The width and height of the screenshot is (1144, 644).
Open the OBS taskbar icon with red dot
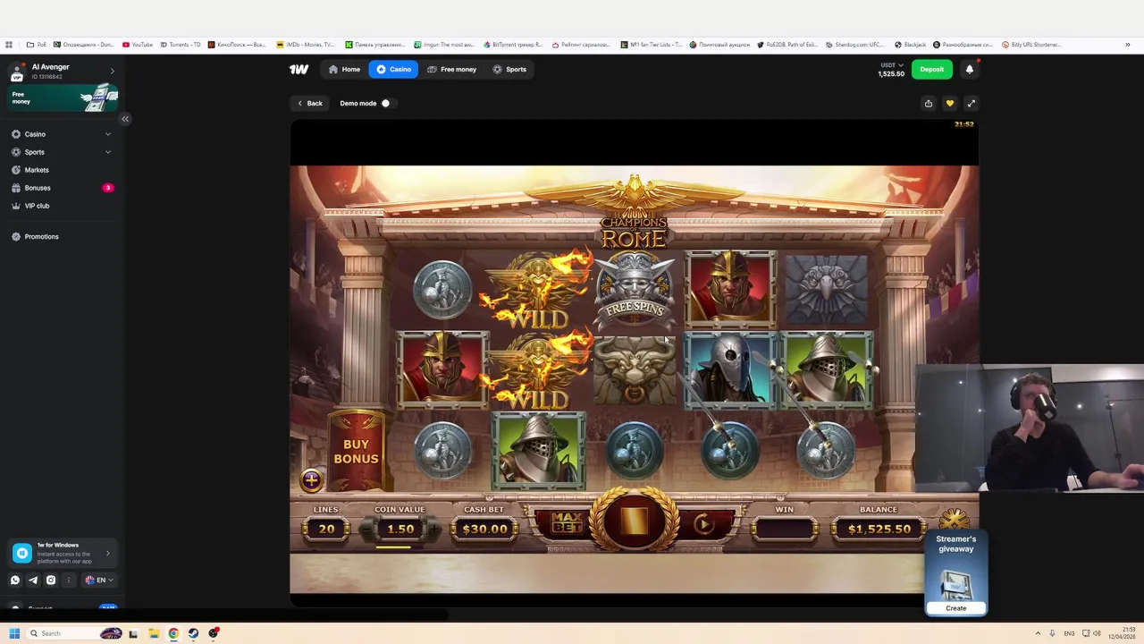click(x=214, y=633)
